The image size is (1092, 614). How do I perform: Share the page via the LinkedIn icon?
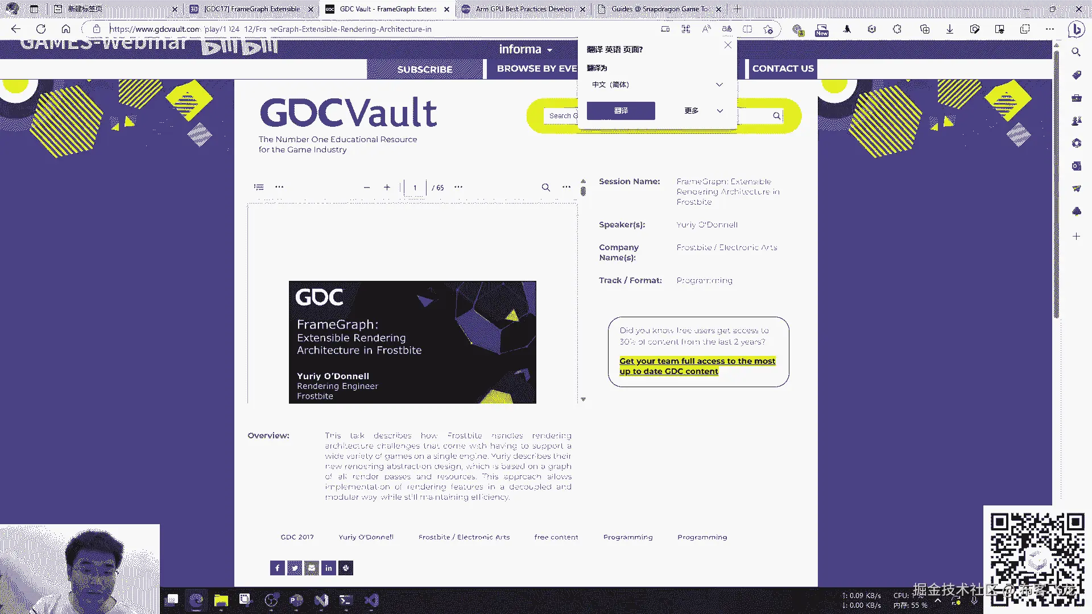click(x=329, y=567)
